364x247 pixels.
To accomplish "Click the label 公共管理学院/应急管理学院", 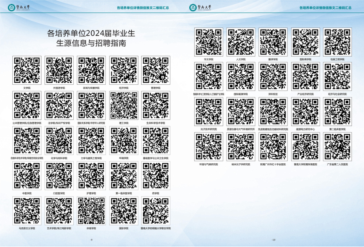I will 27,123.
